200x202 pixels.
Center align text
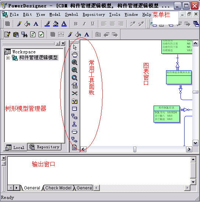[112, 24]
